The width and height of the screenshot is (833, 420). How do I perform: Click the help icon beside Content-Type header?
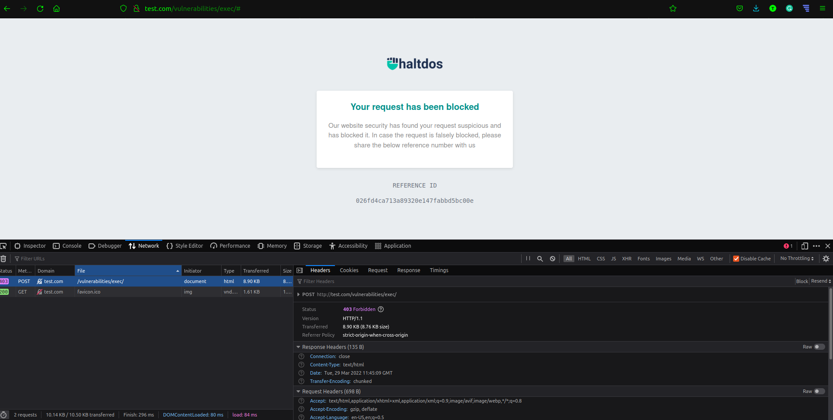click(301, 365)
